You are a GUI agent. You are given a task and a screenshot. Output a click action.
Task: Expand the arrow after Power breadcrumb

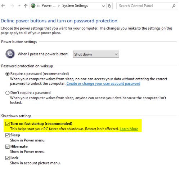(x=59, y=6)
